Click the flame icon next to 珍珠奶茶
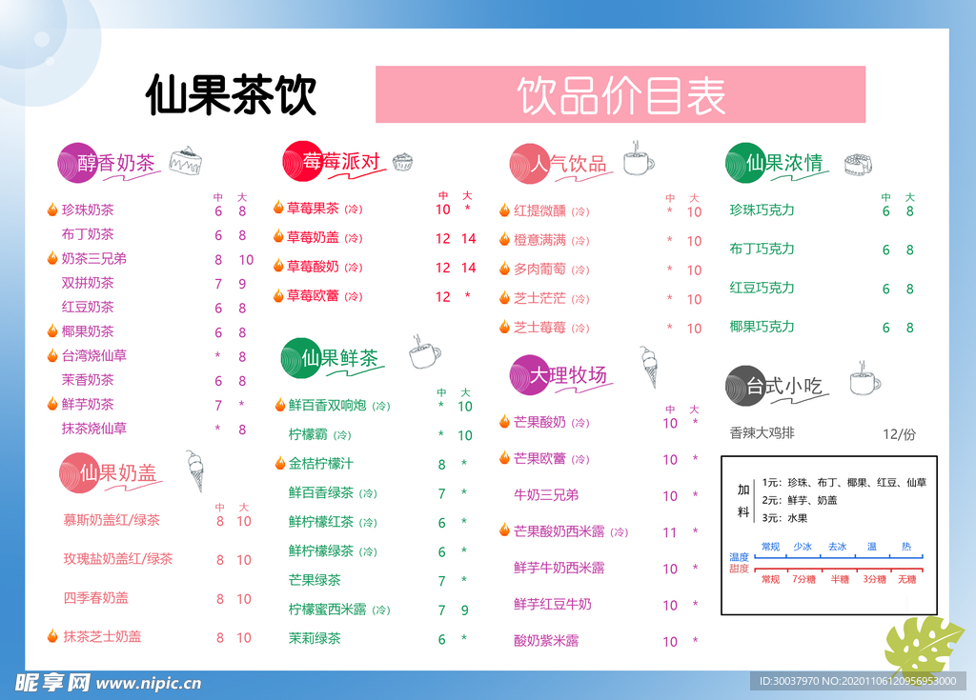This screenshot has width=976, height=700. 51,210
